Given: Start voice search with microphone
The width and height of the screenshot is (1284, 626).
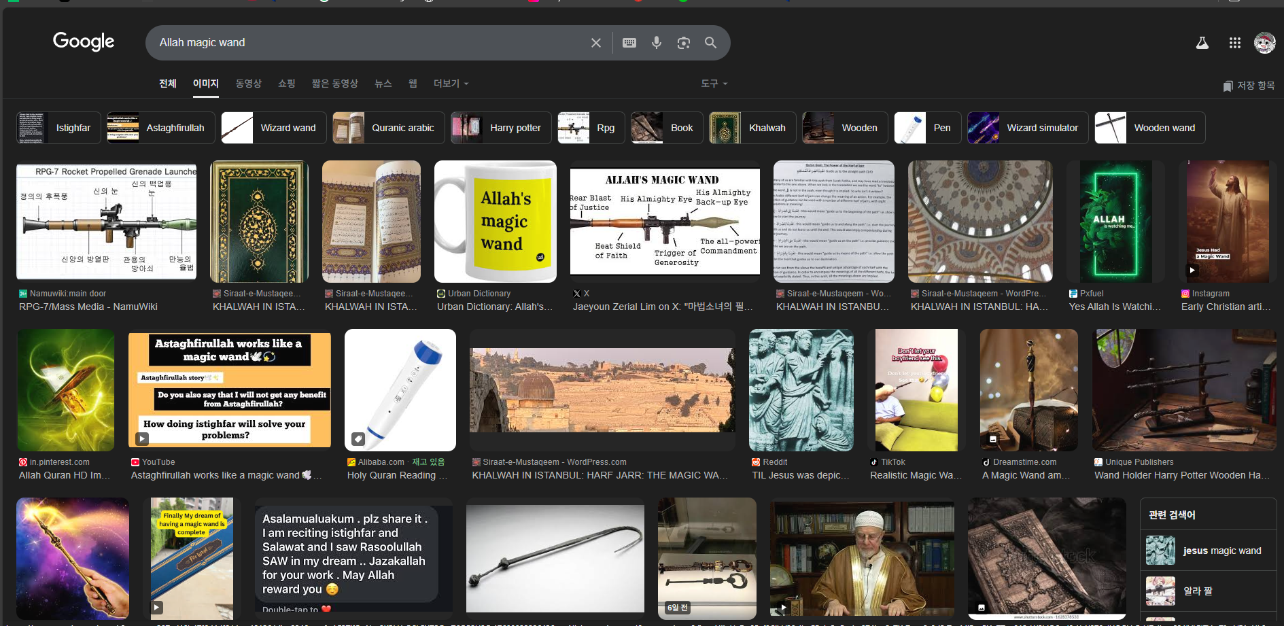Looking at the screenshot, I should (656, 43).
